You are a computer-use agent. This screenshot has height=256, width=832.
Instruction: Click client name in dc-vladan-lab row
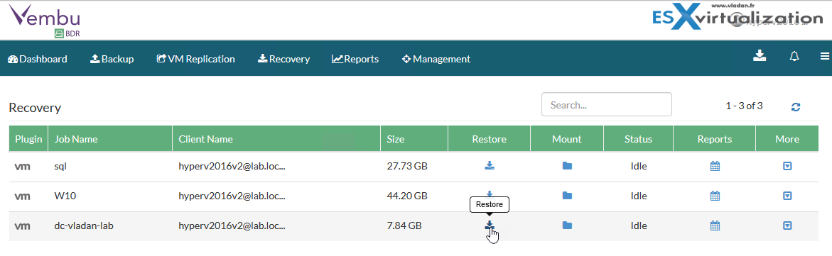[x=232, y=226]
